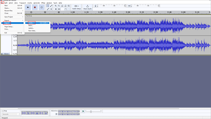Click the selection end time field 29.083
The image size is (211, 119).
[69, 114]
